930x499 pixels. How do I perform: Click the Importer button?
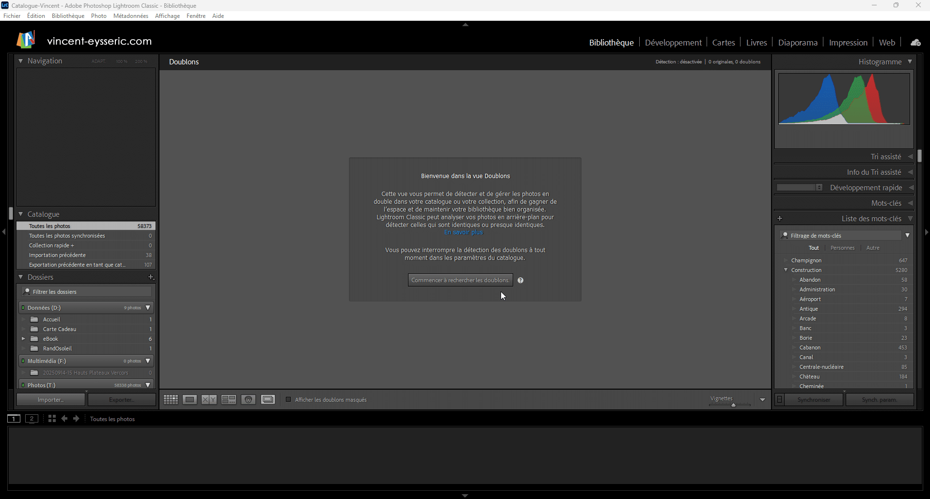coord(51,400)
